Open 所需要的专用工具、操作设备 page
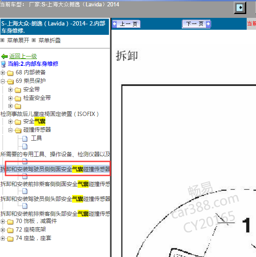The height and width of the screenshot is (257, 256). pos(55,154)
